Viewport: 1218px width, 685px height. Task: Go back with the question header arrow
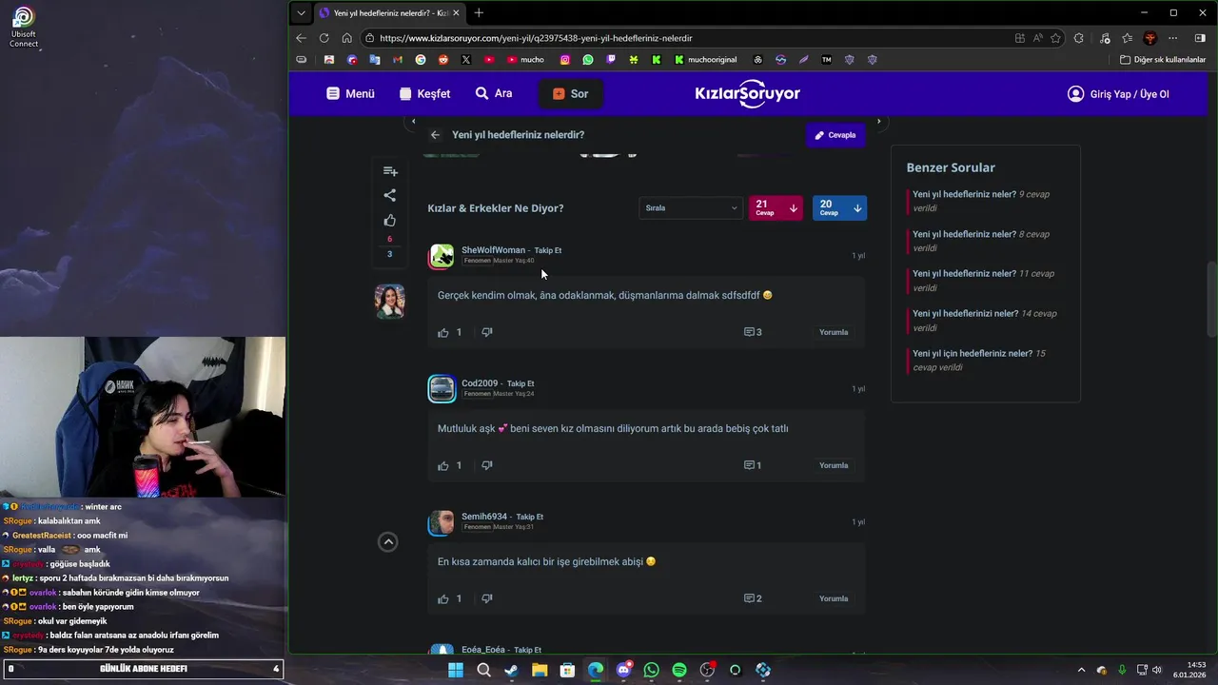coord(435,135)
